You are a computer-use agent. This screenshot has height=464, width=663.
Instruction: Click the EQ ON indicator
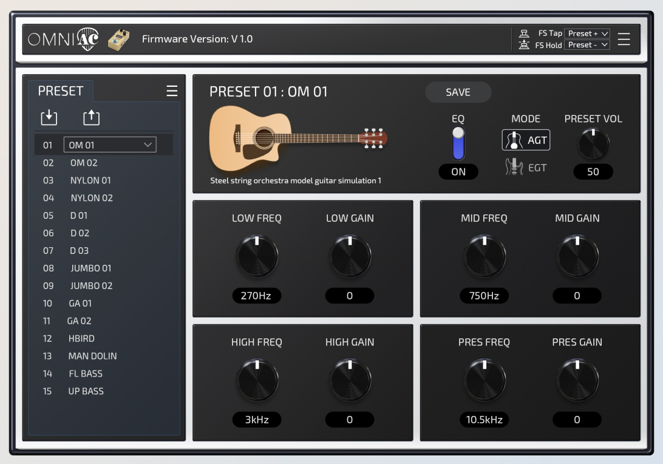click(458, 172)
